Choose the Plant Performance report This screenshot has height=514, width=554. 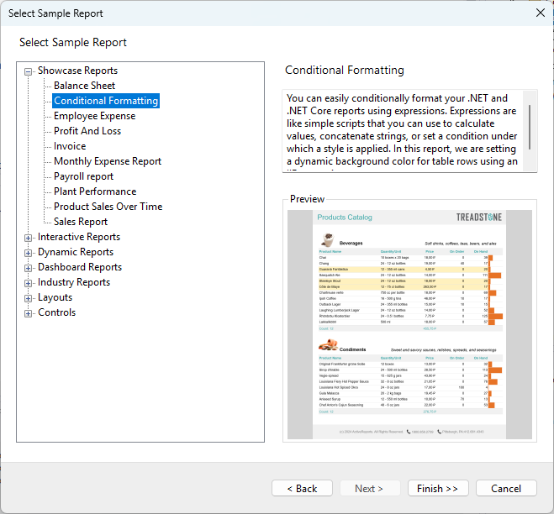click(x=95, y=191)
